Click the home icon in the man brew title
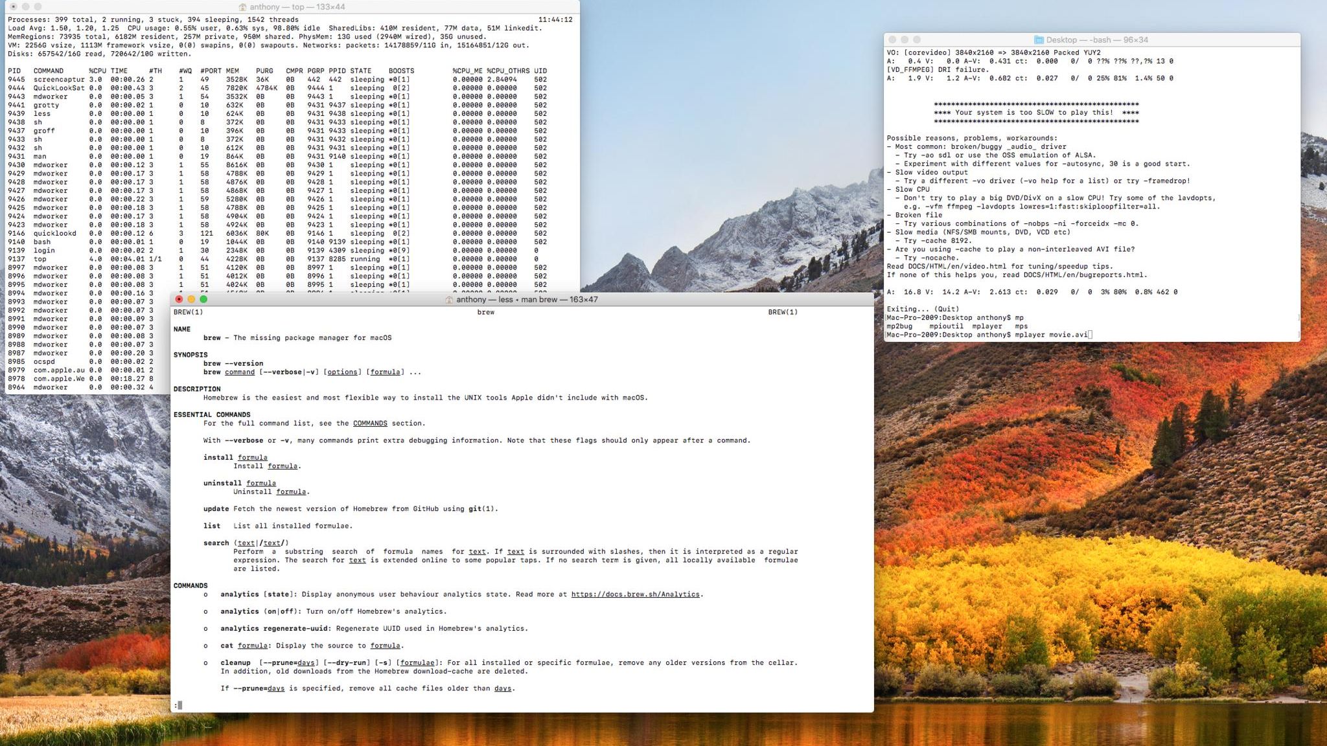Image resolution: width=1327 pixels, height=746 pixels. [449, 300]
